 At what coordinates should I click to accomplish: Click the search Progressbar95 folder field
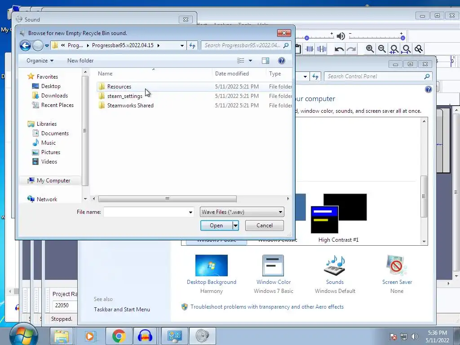pyautogui.click(x=242, y=45)
